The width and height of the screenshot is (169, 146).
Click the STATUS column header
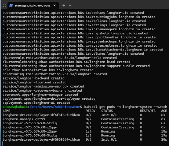(107, 111)
